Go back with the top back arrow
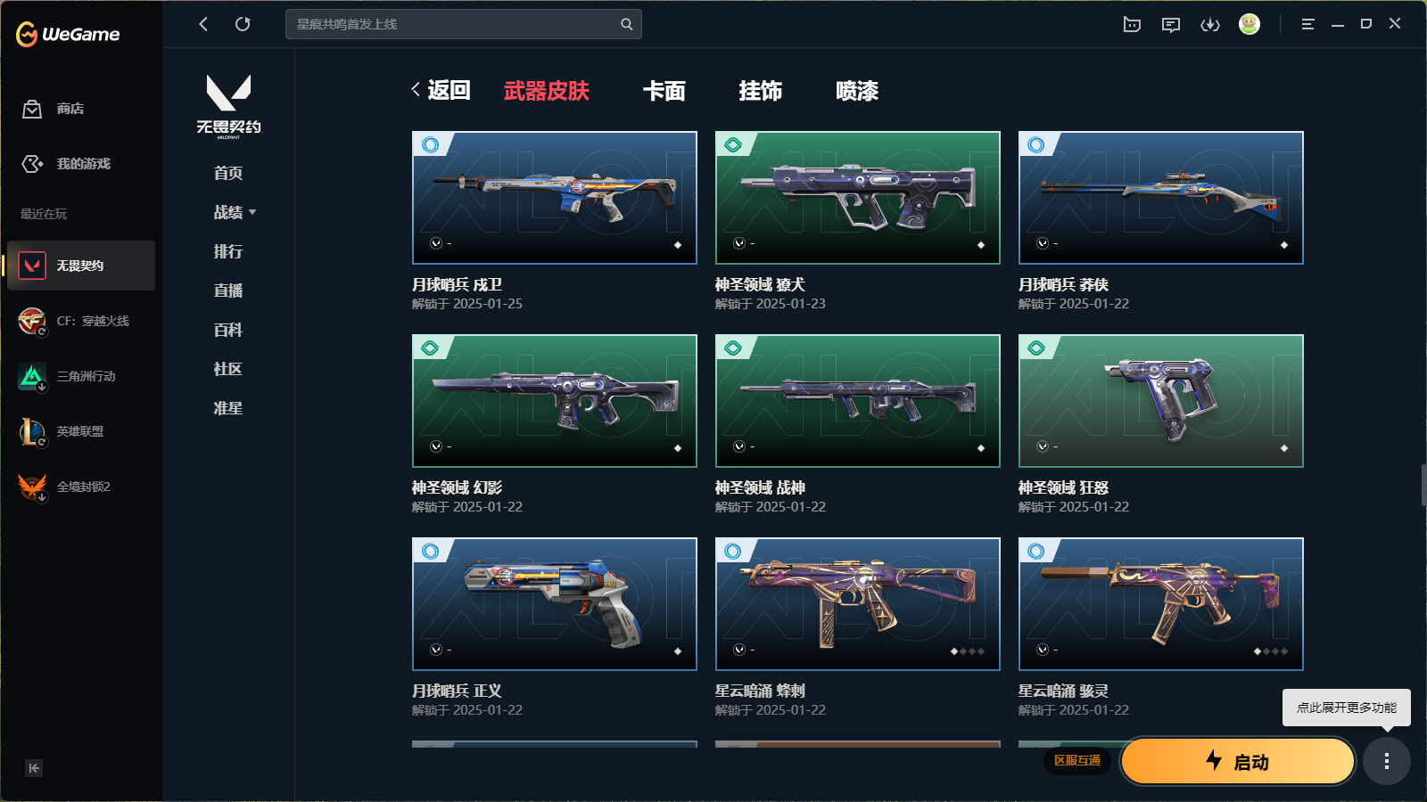 203,24
